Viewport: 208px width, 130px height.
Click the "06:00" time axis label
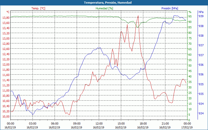click(x=55, y=124)
